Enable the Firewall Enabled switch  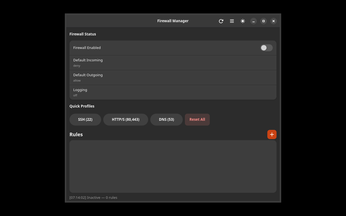pyautogui.click(x=267, y=48)
